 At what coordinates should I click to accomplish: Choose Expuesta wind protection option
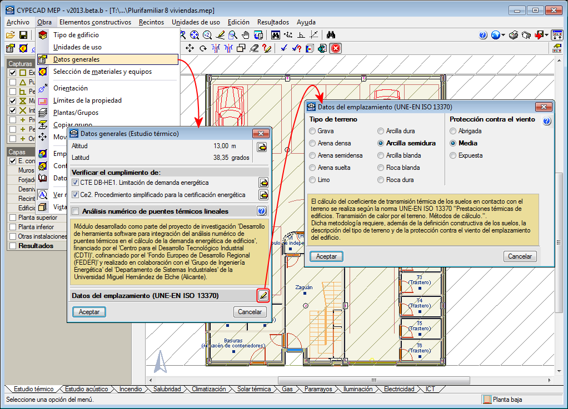coord(454,155)
